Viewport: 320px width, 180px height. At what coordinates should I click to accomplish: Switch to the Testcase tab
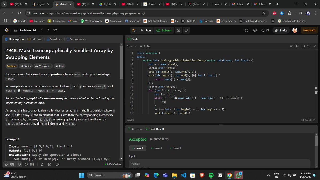click(x=135, y=129)
